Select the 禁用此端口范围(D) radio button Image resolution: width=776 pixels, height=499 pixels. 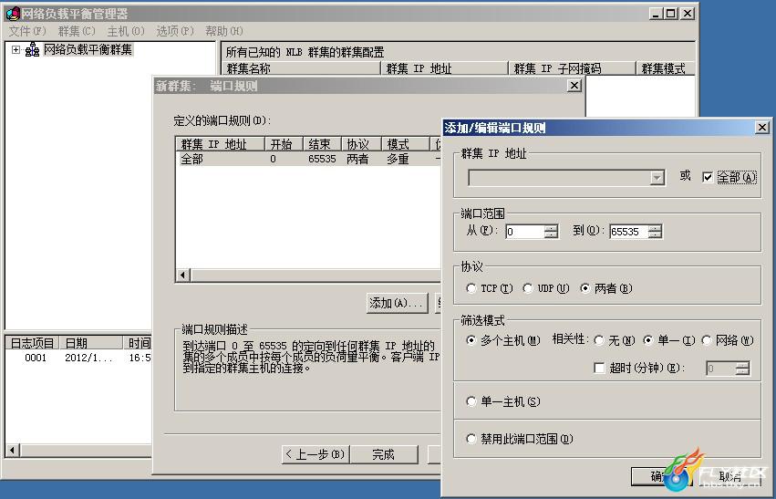[x=471, y=439]
